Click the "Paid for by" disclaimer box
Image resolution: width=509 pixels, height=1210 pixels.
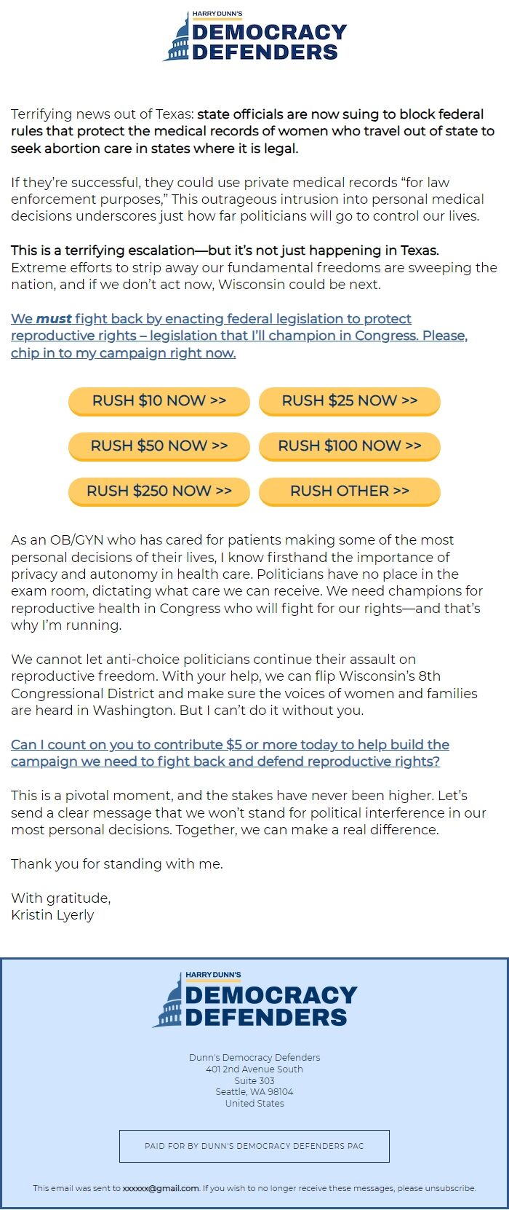(254, 1146)
